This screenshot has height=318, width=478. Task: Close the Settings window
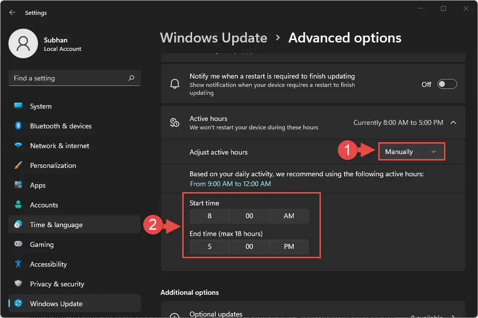coord(466,8)
